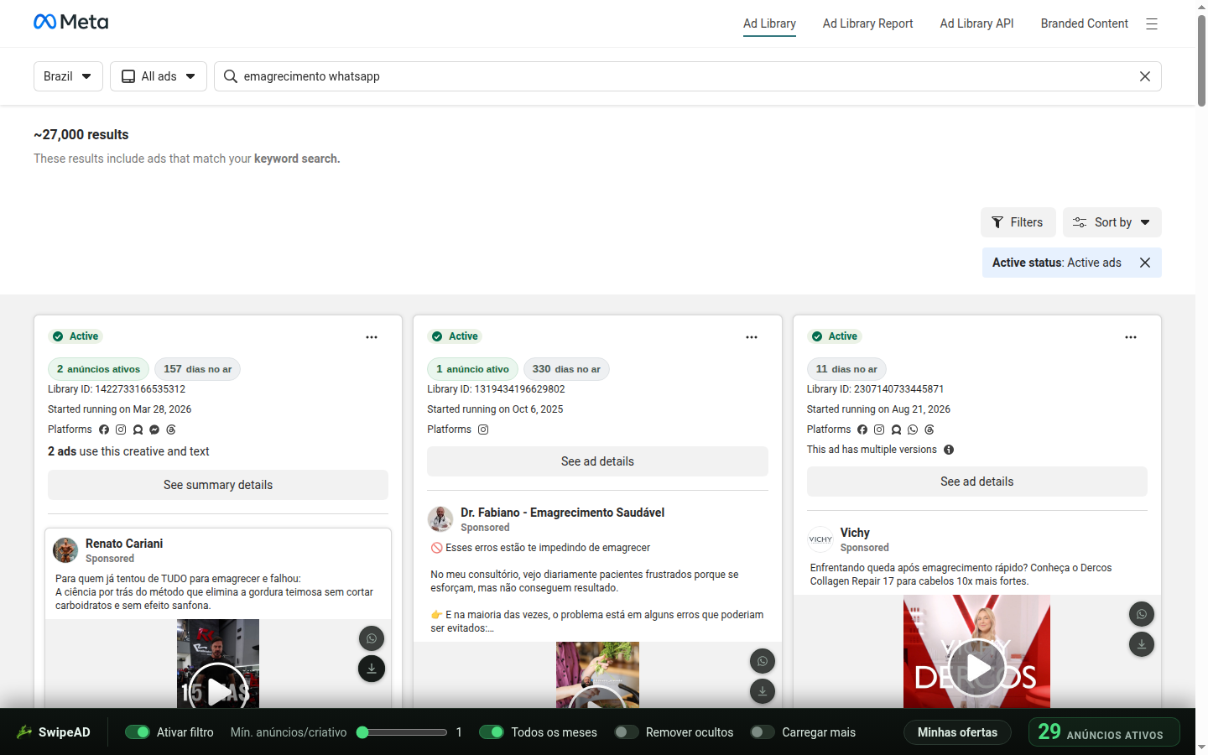Click WhatsApp icon on Dr. Fabiano creative
Screen dimensions: 1208x755
763,661
